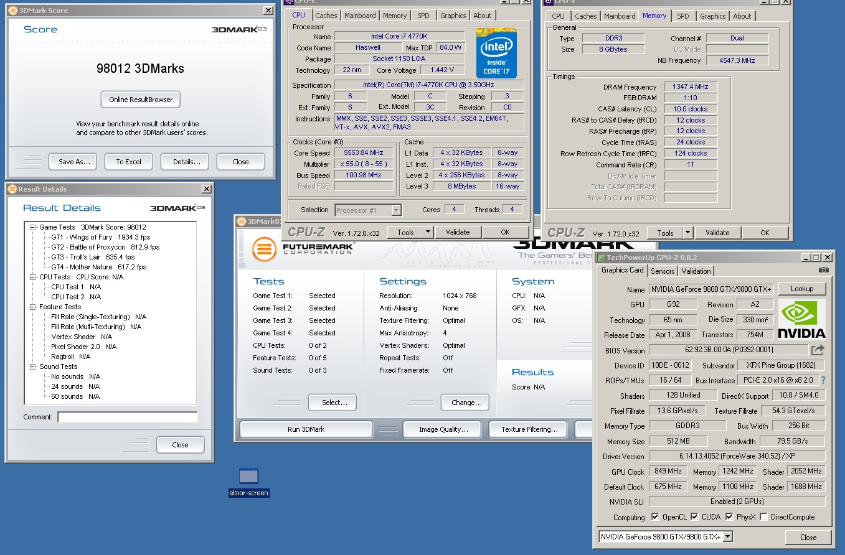Click the Select... button under Tests
Screen dimensions: 845x555
[332, 403]
